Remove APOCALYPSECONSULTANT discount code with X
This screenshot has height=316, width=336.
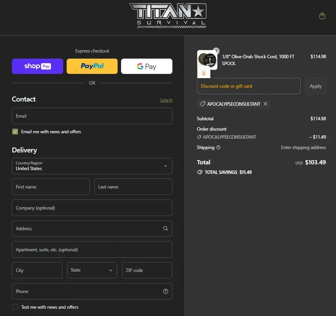point(265,104)
